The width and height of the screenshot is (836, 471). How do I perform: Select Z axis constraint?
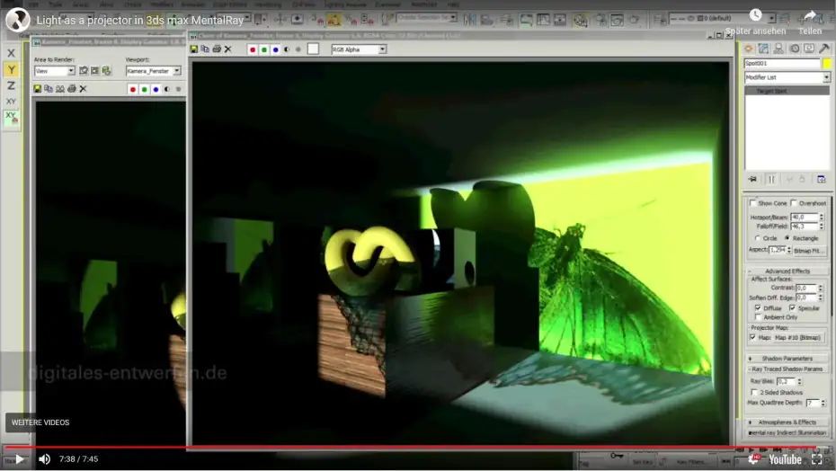(11, 85)
